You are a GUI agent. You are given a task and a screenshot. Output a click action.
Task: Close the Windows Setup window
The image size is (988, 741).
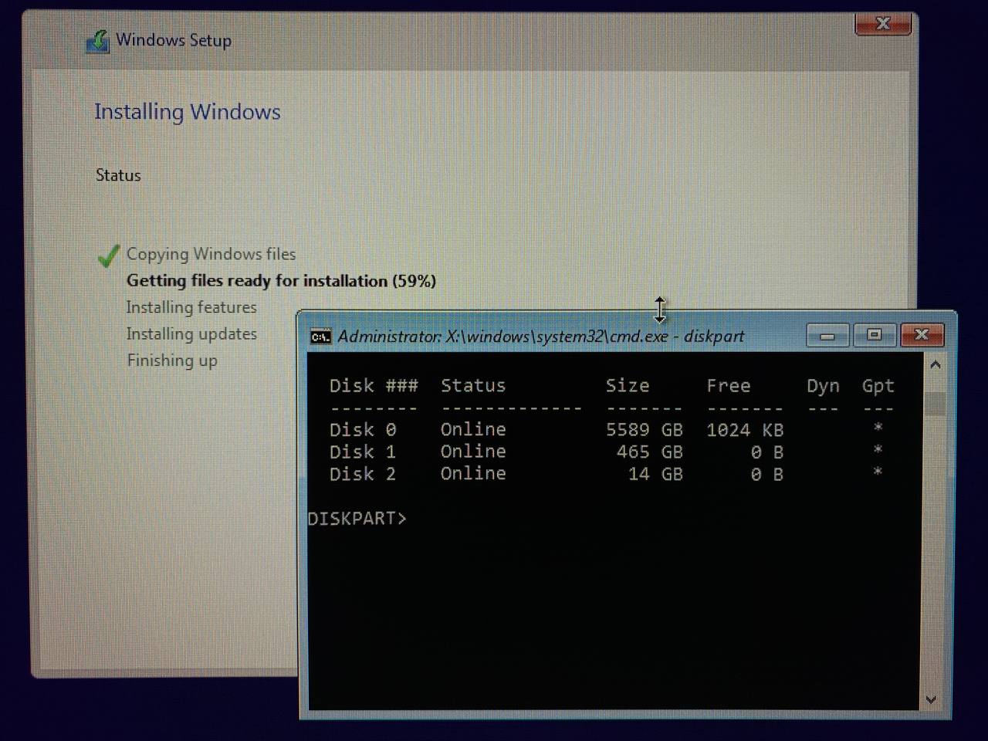883,24
